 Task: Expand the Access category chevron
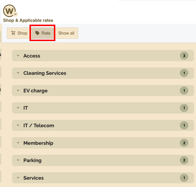pyautogui.click(x=18, y=56)
